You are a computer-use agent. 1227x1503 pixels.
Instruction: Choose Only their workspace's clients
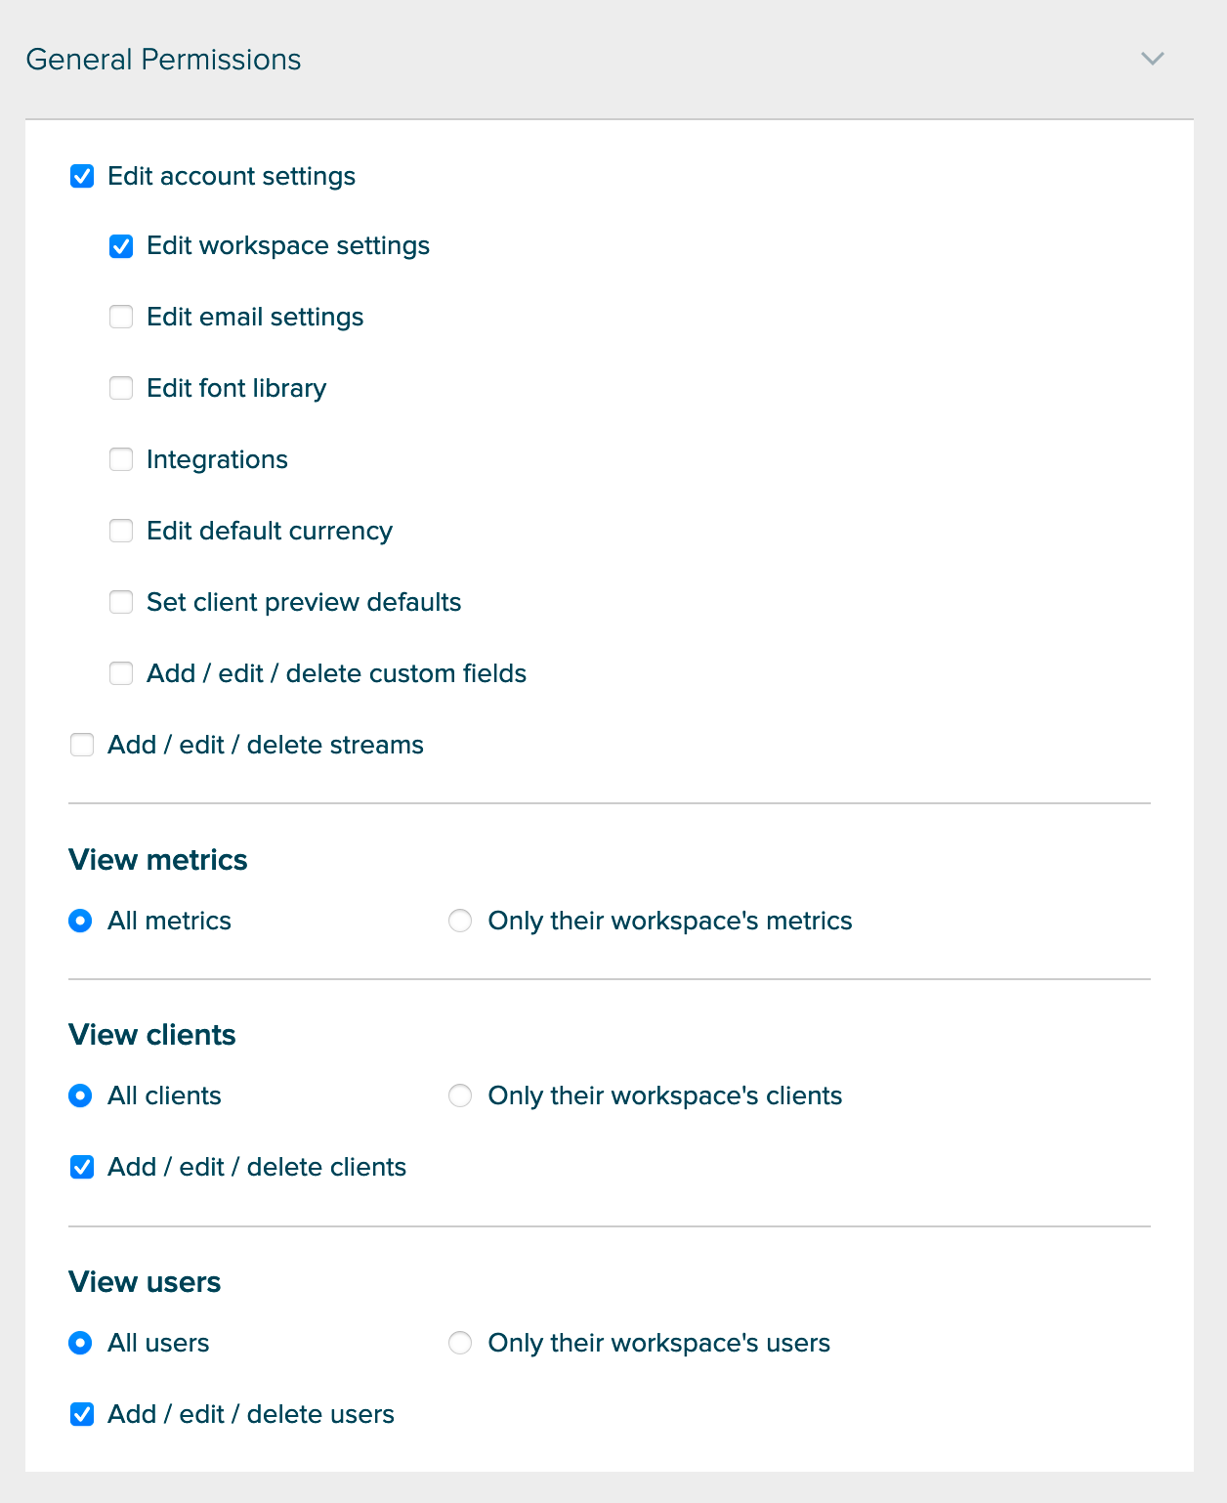(460, 1095)
